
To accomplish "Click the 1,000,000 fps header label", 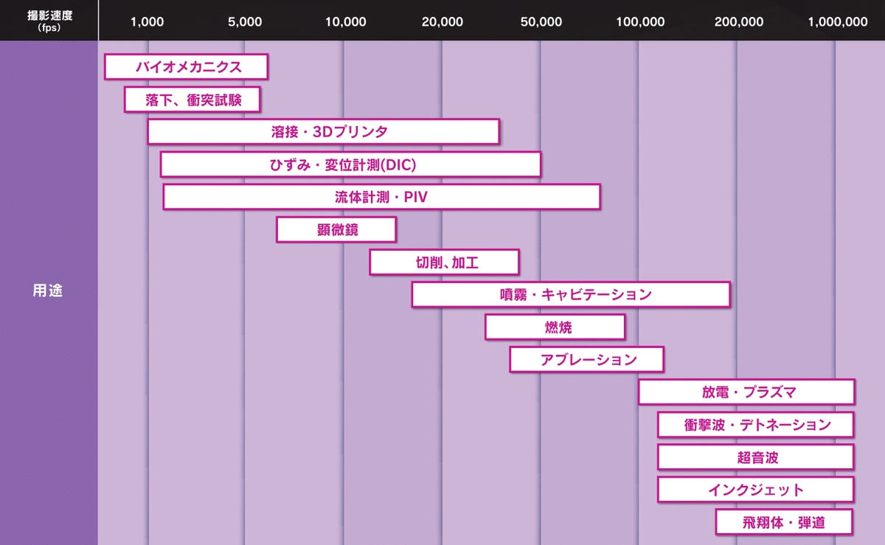I will pyautogui.click(x=838, y=22).
